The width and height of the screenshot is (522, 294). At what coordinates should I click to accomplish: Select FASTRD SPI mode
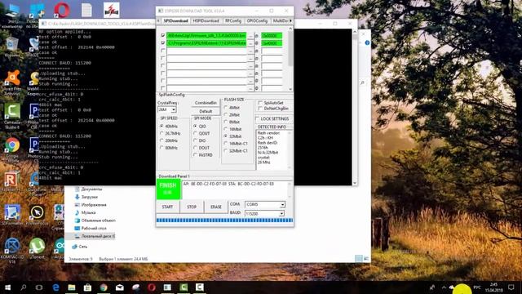(x=195, y=155)
